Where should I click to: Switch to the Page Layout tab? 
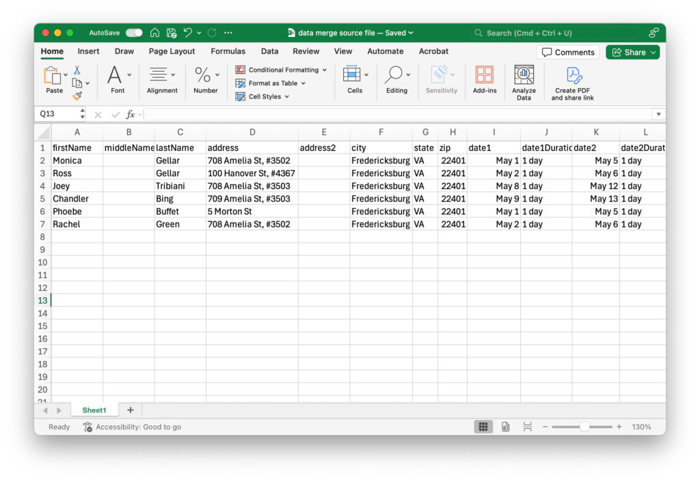(x=172, y=51)
